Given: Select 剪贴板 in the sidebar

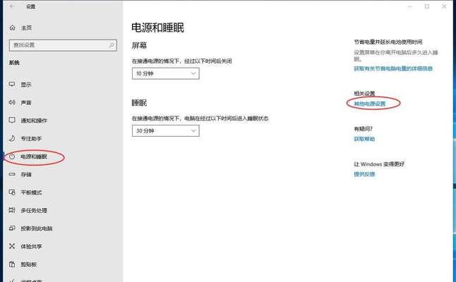Looking at the screenshot, I should [28, 264].
